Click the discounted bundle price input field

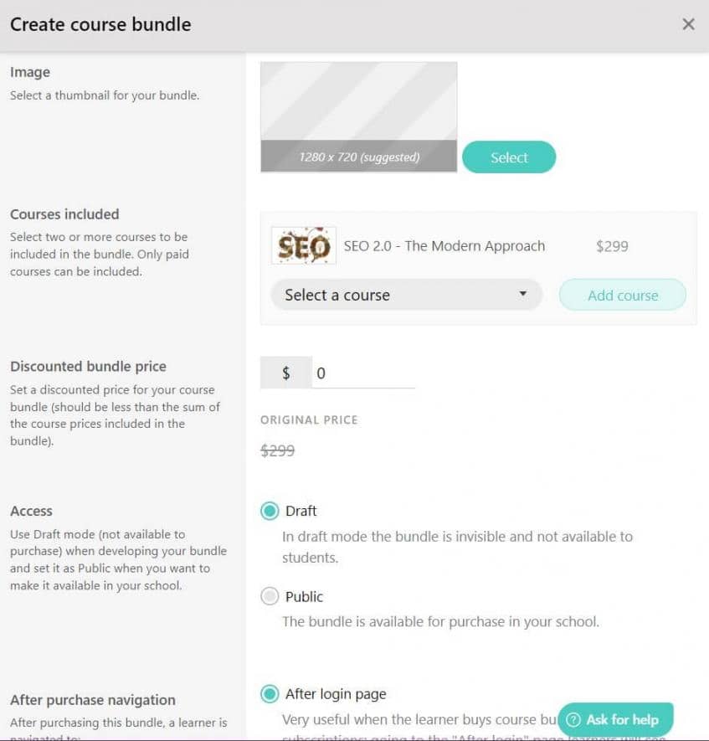(363, 373)
